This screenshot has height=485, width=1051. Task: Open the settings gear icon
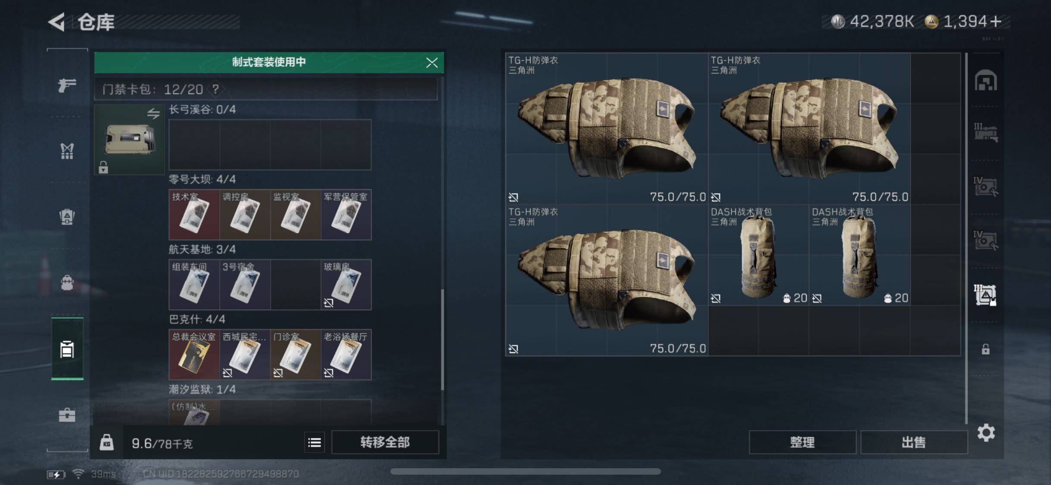pyautogui.click(x=986, y=432)
